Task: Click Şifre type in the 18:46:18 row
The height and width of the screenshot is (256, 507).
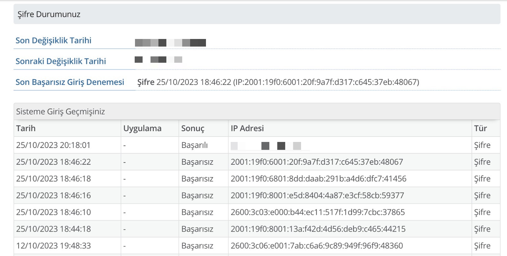Action: [482, 179]
